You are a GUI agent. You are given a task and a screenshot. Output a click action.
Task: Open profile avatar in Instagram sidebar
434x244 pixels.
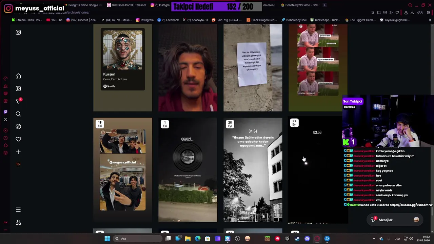pyautogui.click(x=18, y=164)
